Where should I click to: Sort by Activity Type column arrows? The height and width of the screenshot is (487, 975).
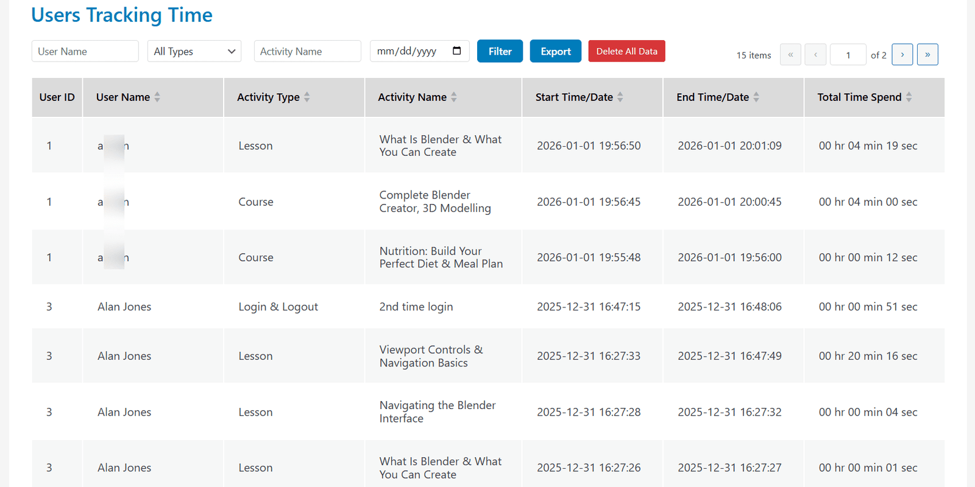307,97
